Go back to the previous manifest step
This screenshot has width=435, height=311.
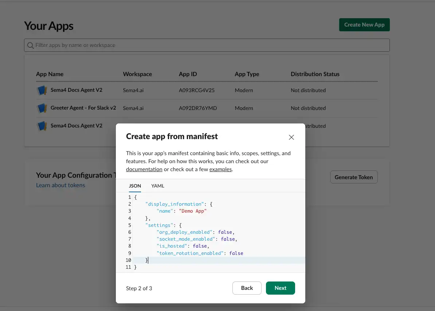[x=247, y=288]
